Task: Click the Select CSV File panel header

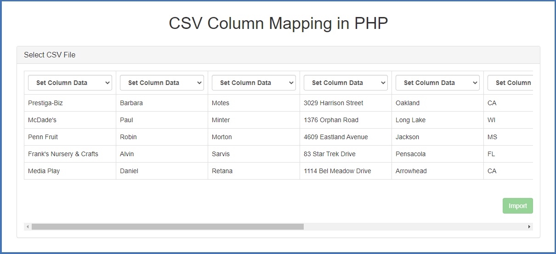Action: pos(278,55)
